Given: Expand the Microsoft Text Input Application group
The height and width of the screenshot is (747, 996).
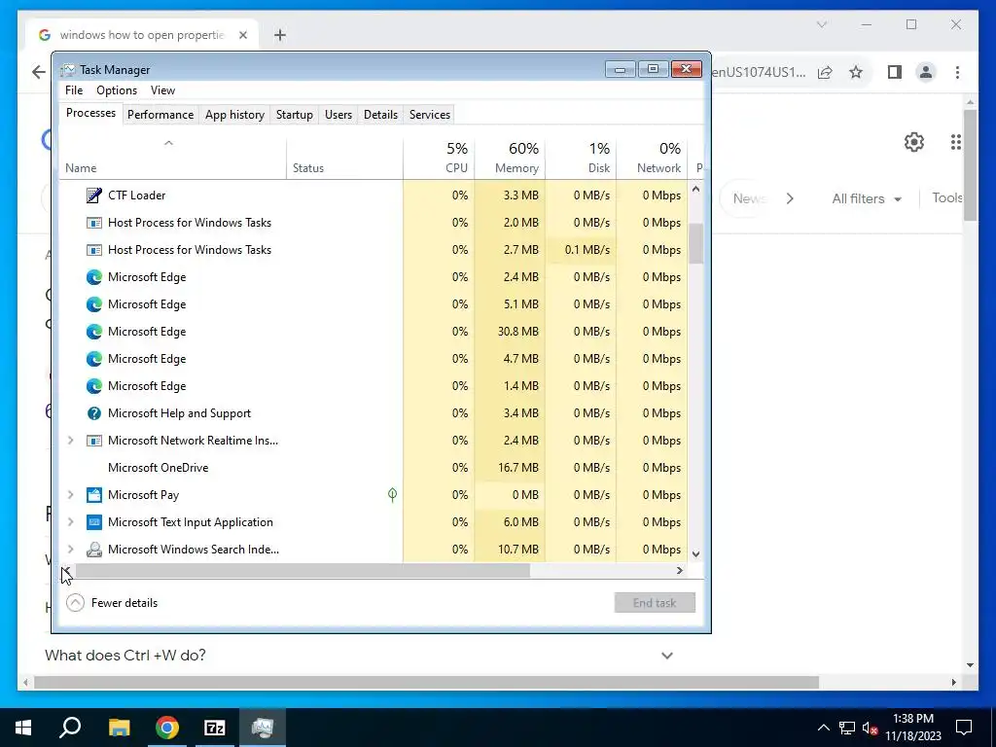Looking at the screenshot, I should tap(70, 522).
